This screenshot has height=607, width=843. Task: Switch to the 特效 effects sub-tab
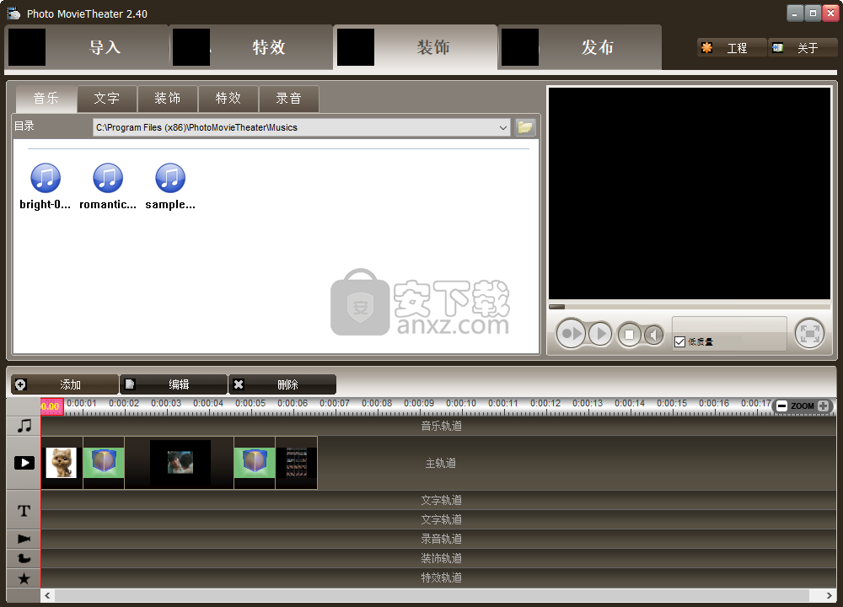[228, 99]
